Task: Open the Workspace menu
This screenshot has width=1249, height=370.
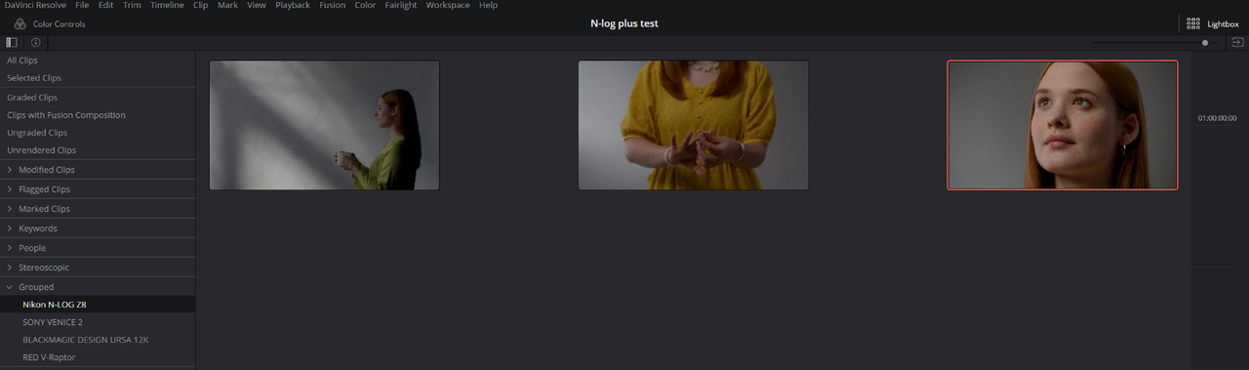Action: click(x=448, y=5)
